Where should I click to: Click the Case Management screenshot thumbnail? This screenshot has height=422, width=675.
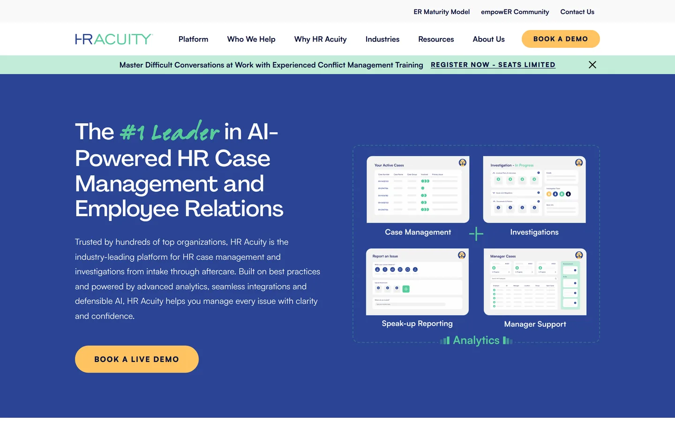pyautogui.click(x=418, y=189)
